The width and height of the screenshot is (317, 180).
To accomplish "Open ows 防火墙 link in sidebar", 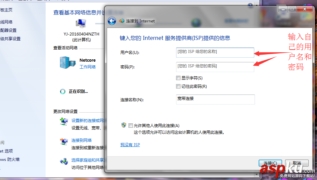I will [10, 160].
